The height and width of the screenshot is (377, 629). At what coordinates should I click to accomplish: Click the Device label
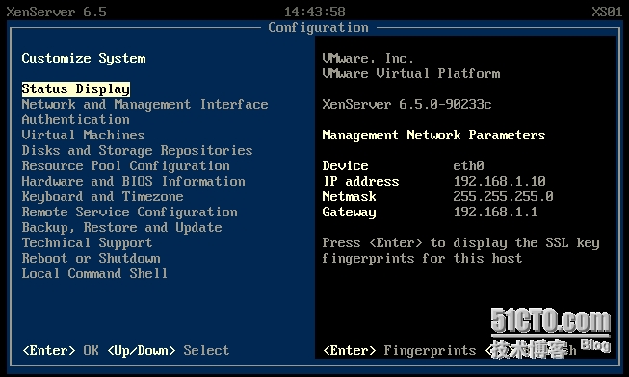(346, 165)
